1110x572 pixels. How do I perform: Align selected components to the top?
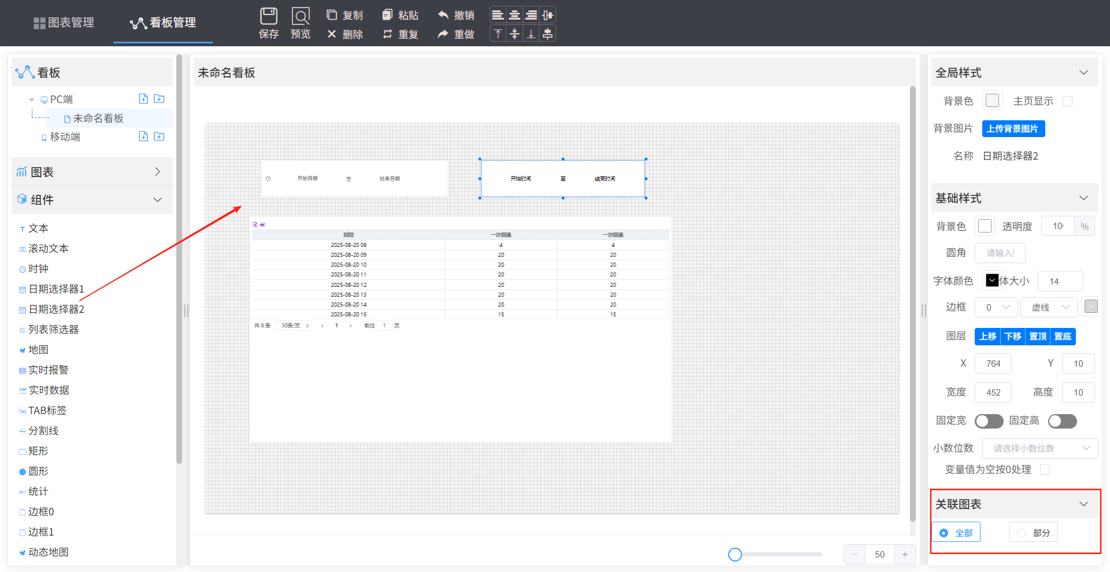pyautogui.click(x=498, y=34)
